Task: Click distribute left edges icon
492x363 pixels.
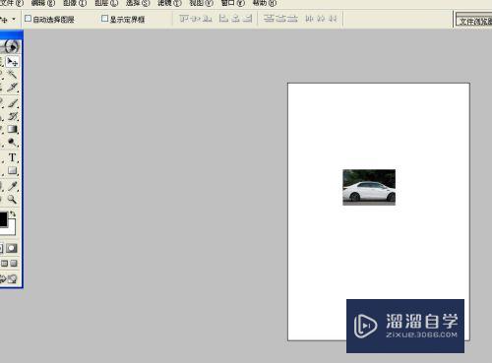Action: coord(309,19)
